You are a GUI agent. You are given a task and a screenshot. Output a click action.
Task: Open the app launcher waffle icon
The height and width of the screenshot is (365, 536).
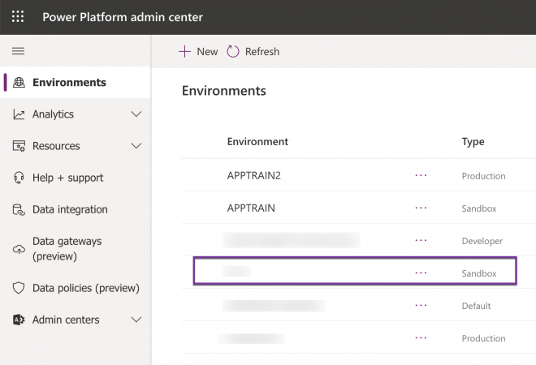pos(18,16)
